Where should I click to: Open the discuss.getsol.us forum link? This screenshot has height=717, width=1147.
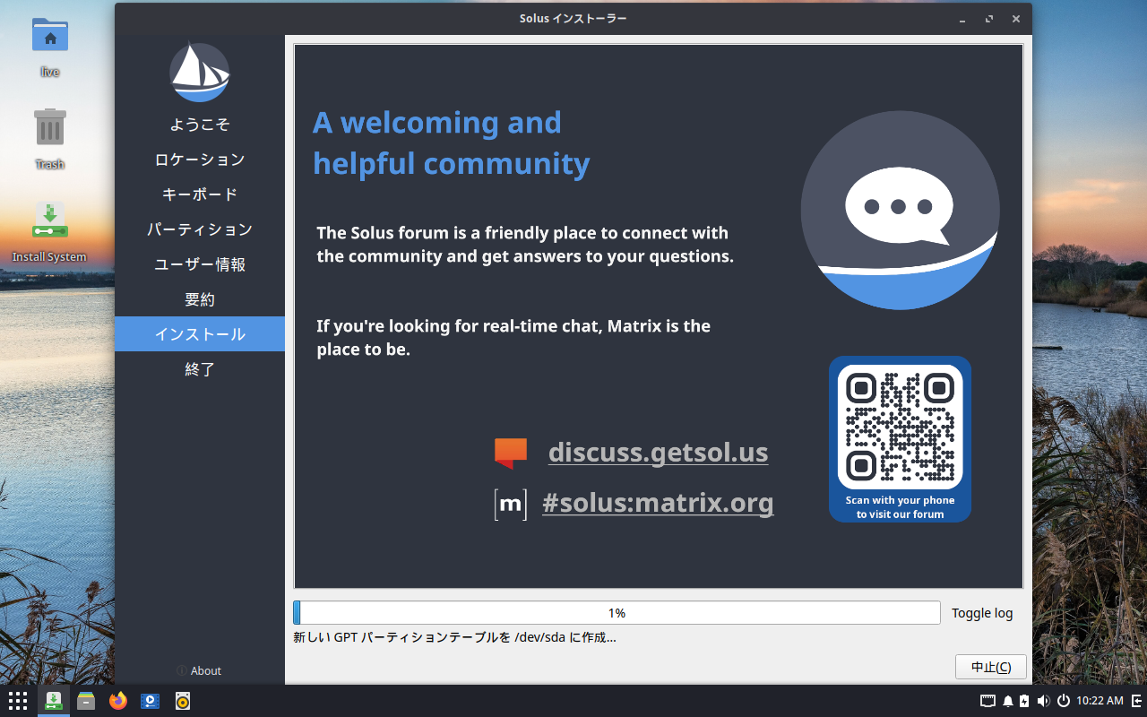[658, 452]
